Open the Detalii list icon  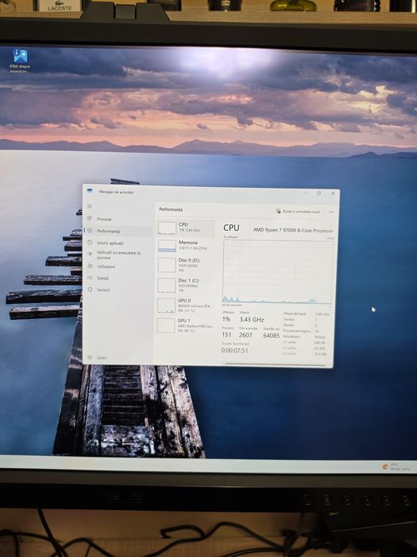[90, 278]
